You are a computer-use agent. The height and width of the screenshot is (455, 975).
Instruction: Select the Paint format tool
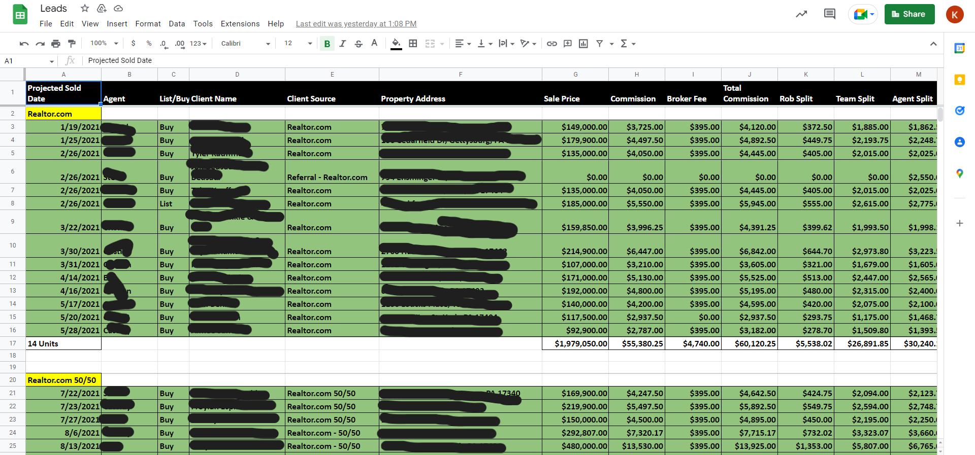pos(72,44)
